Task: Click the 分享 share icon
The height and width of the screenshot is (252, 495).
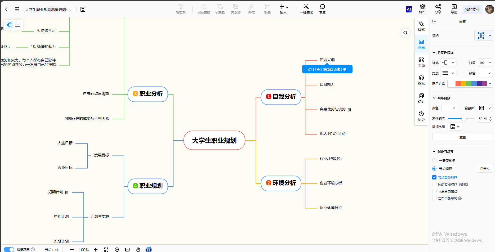Action: pos(438,7)
